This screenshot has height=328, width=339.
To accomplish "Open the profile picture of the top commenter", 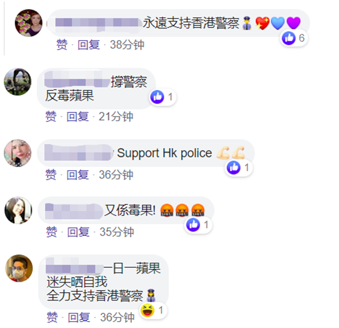I will point(29,23).
